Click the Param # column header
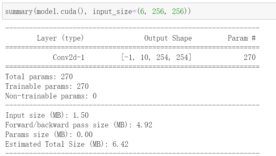This screenshot has height=156, width=276. 241,38
